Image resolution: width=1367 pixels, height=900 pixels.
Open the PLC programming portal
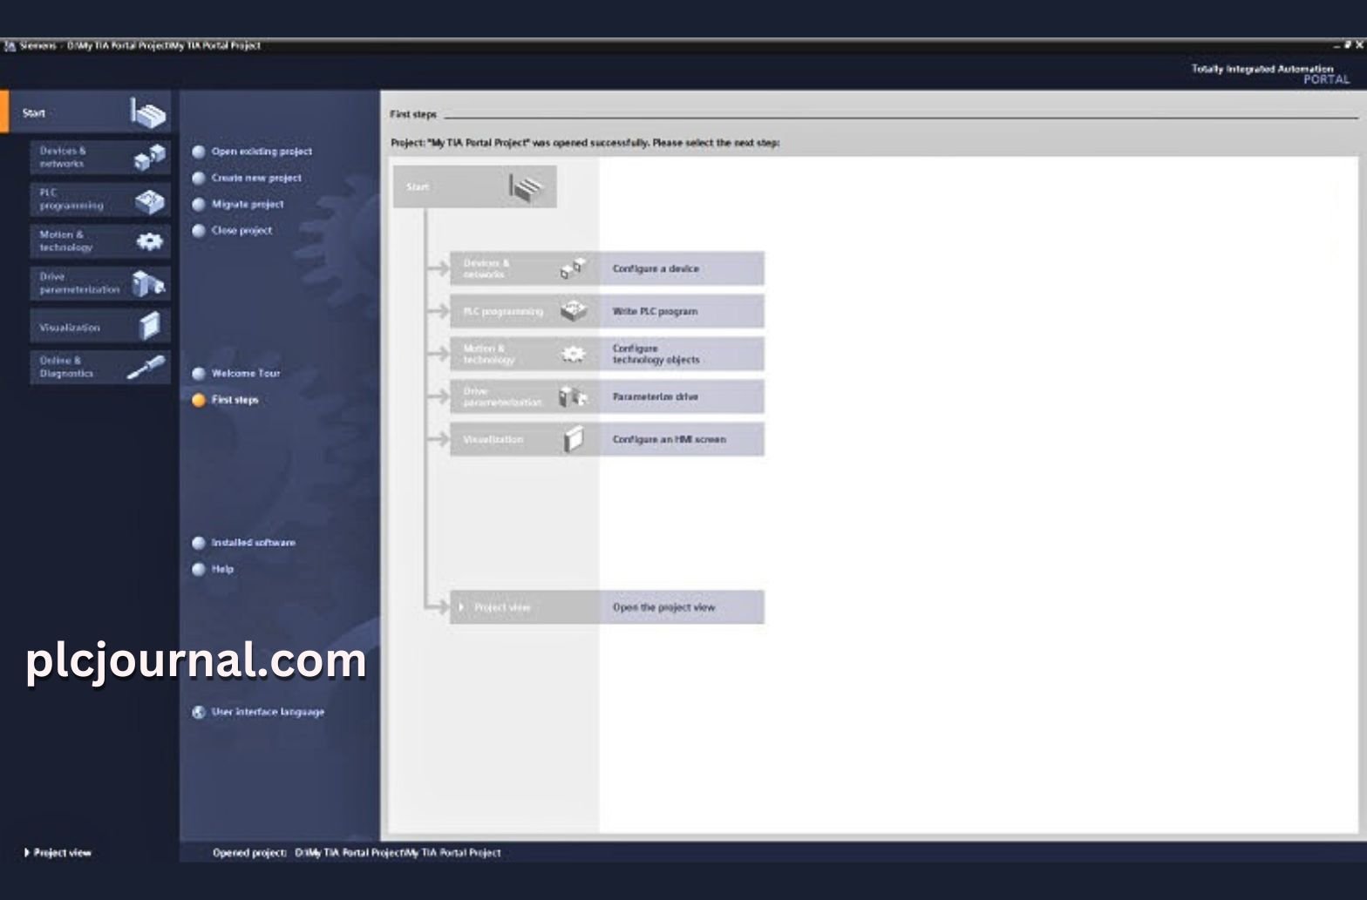100,200
